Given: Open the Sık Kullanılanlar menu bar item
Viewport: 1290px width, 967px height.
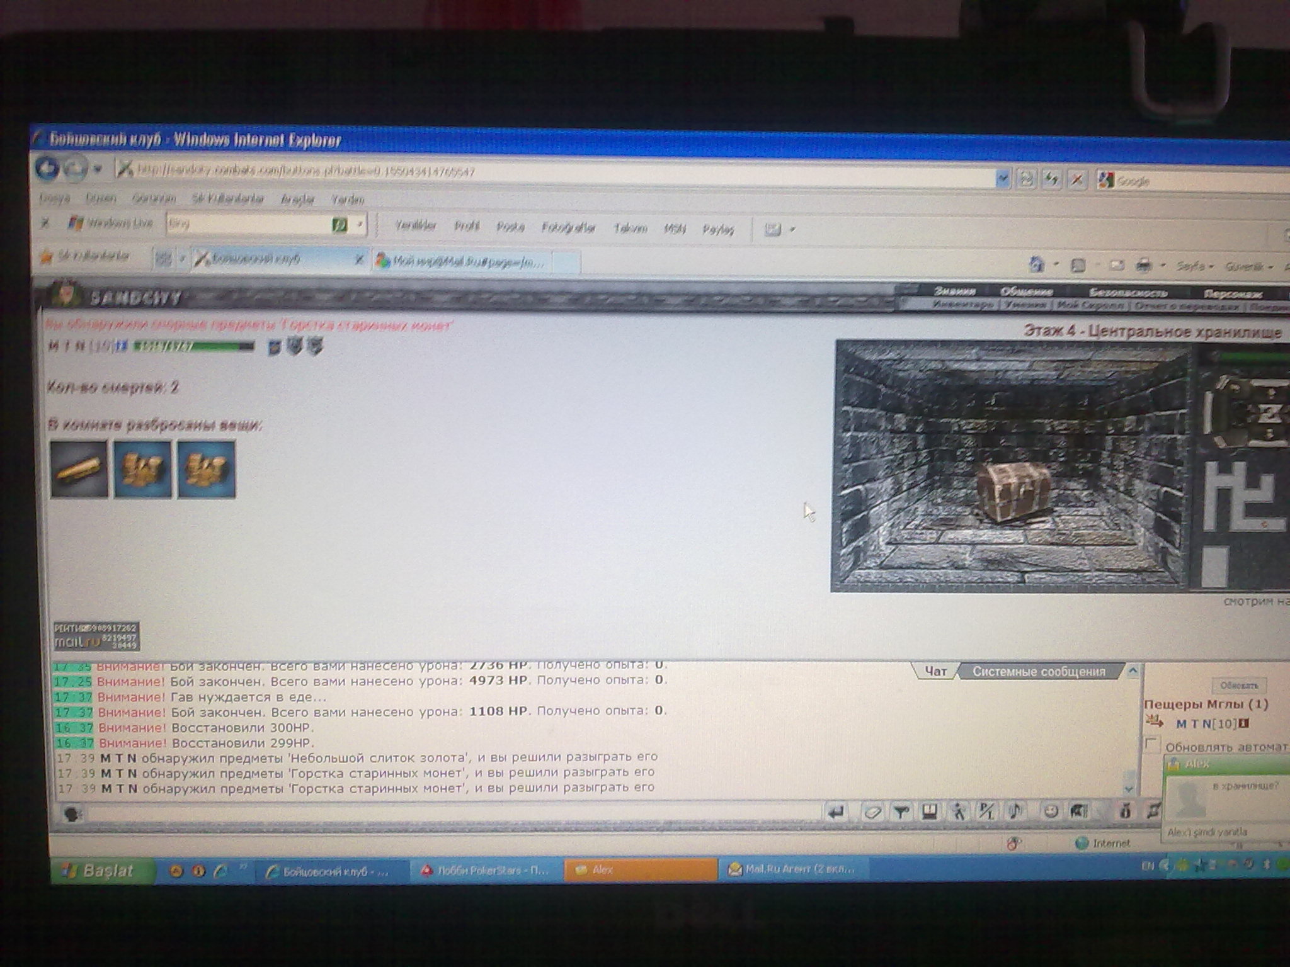Looking at the screenshot, I should pyautogui.click(x=227, y=199).
